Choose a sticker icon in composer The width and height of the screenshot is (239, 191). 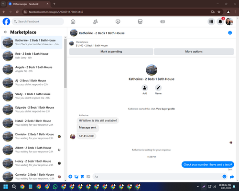[82, 177]
